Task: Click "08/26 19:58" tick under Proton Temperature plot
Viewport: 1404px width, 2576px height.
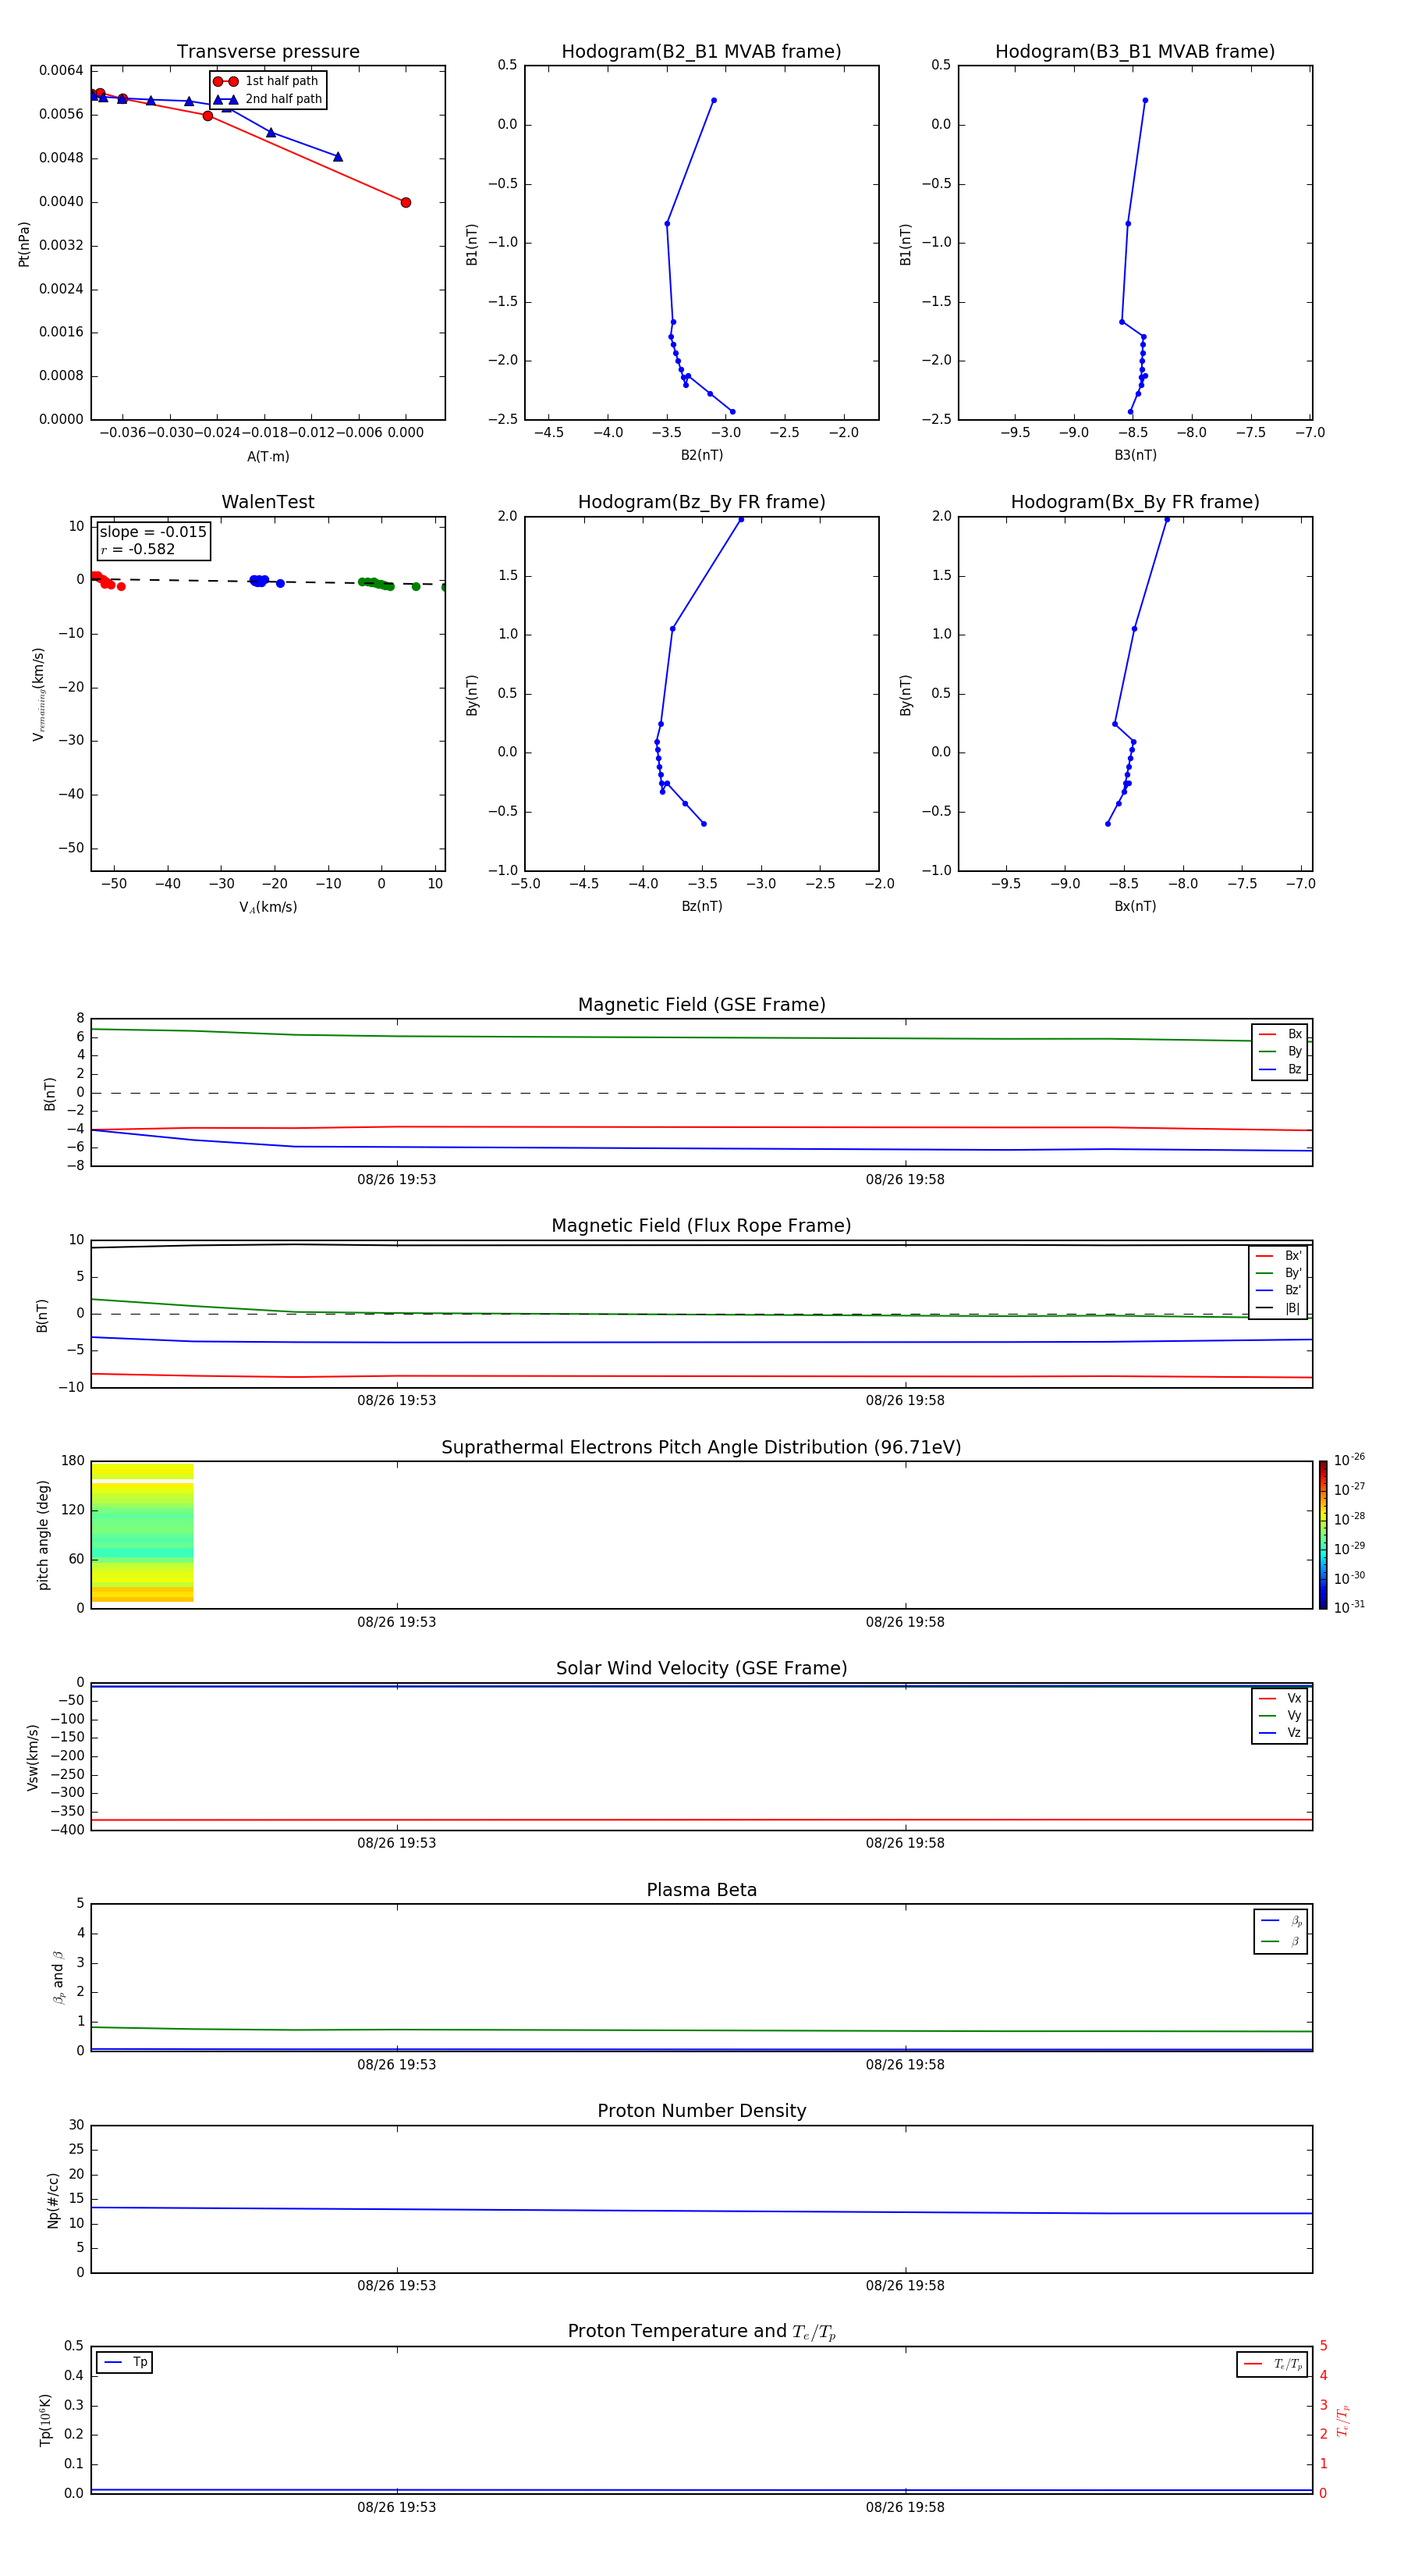Action: (906, 2508)
